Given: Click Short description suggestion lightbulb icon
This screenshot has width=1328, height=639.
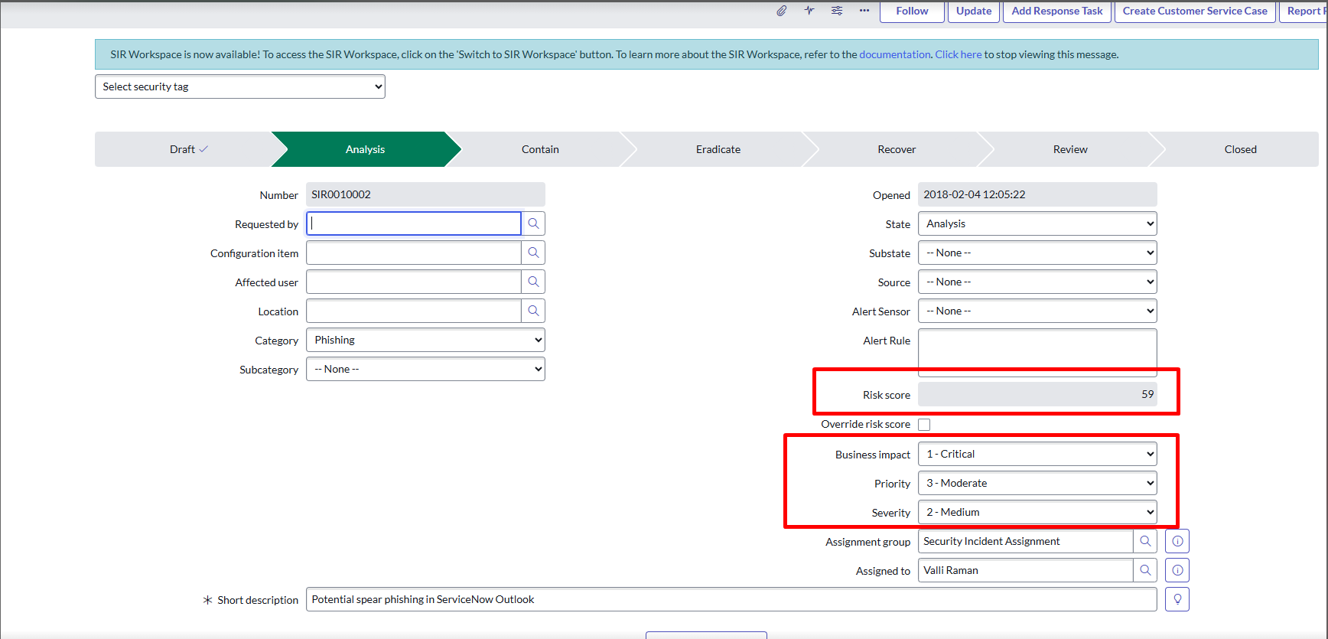Looking at the screenshot, I should pos(1177,599).
